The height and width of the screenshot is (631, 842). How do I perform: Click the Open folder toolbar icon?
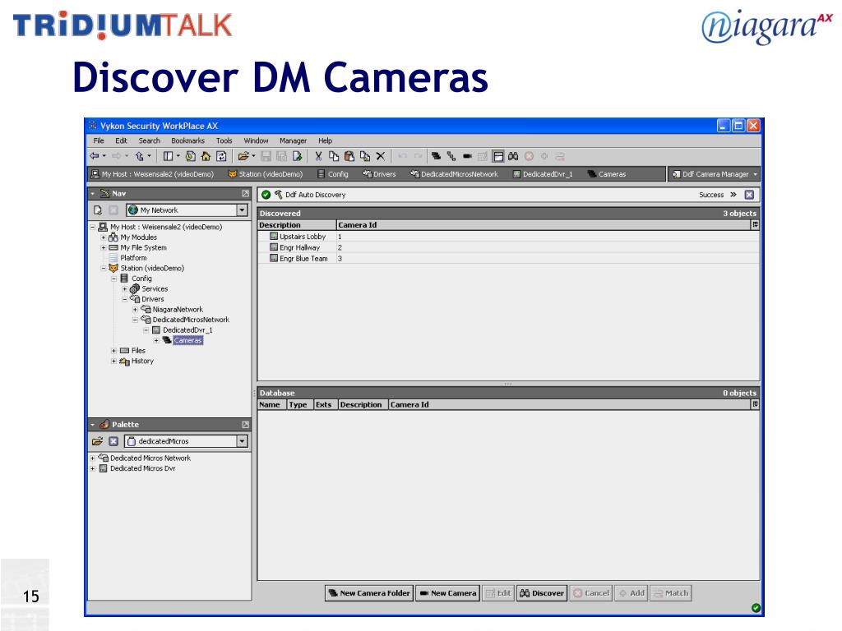(243, 156)
